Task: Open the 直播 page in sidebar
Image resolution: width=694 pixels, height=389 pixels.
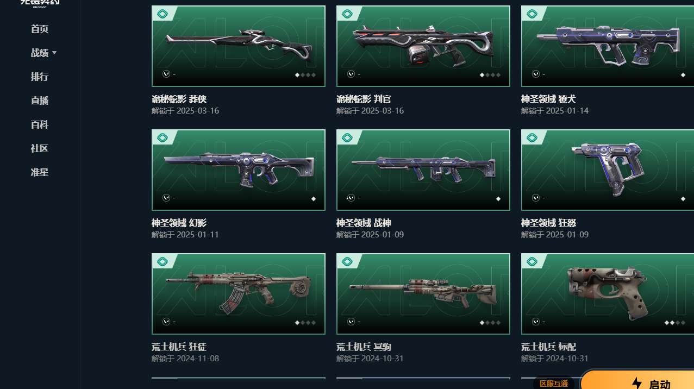Action: tap(40, 101)
